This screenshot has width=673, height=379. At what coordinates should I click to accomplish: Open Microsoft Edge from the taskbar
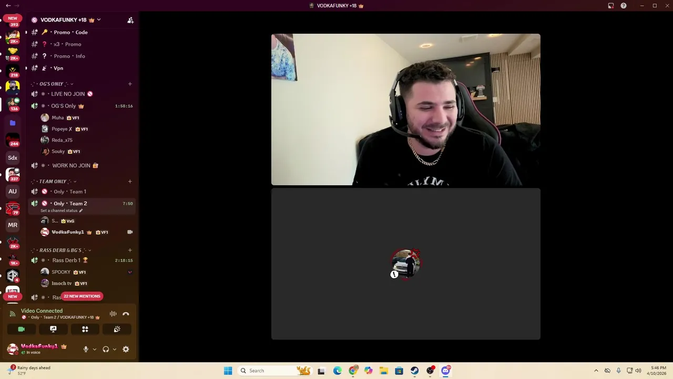pyautogui.click(x=337, y=371)
